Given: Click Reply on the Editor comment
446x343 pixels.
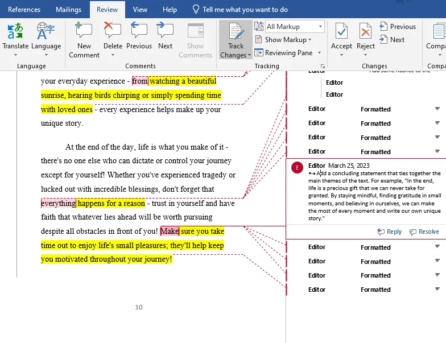Looking at the screenshot, I should click(389, 232).
